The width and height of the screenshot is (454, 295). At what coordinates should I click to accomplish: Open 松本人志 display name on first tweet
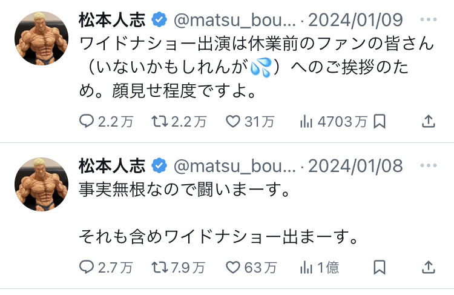pos(113,19)
